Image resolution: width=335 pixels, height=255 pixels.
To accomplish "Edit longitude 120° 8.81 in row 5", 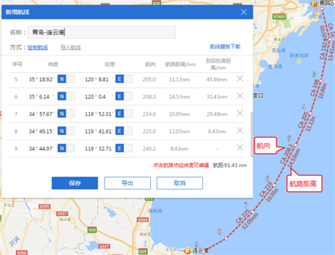I will coord(98,79).
